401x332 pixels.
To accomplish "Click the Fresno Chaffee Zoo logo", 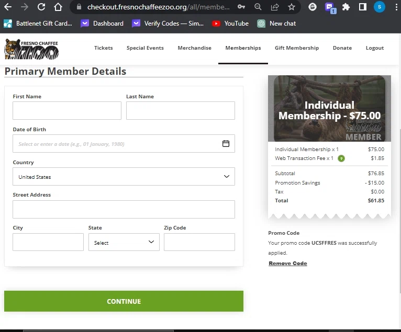I will 31,49.
